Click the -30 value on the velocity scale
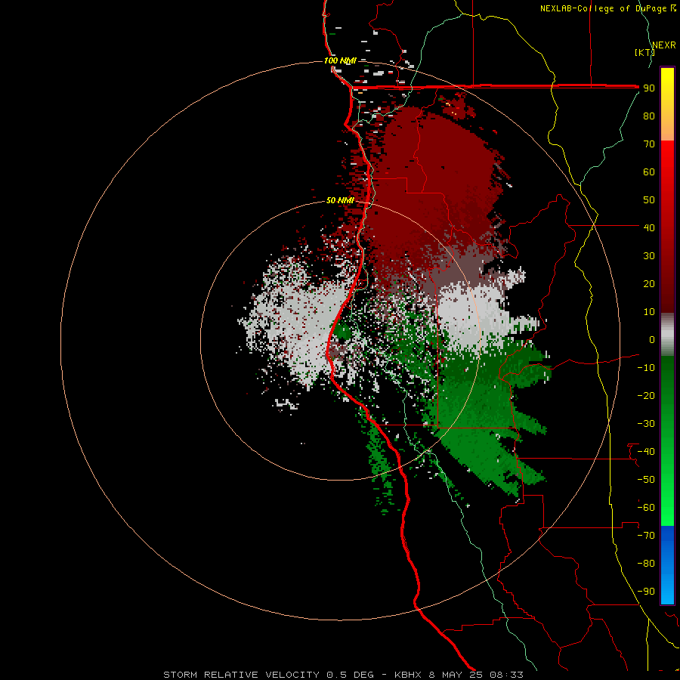The width and height of the screenshot is (680, 680). pos(646,424)
